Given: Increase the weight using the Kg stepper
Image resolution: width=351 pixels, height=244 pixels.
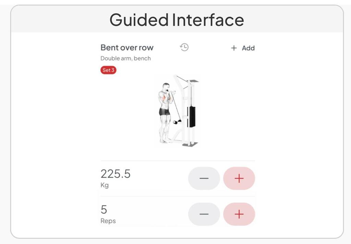Looking at the screenshot, I should point(239,178).
